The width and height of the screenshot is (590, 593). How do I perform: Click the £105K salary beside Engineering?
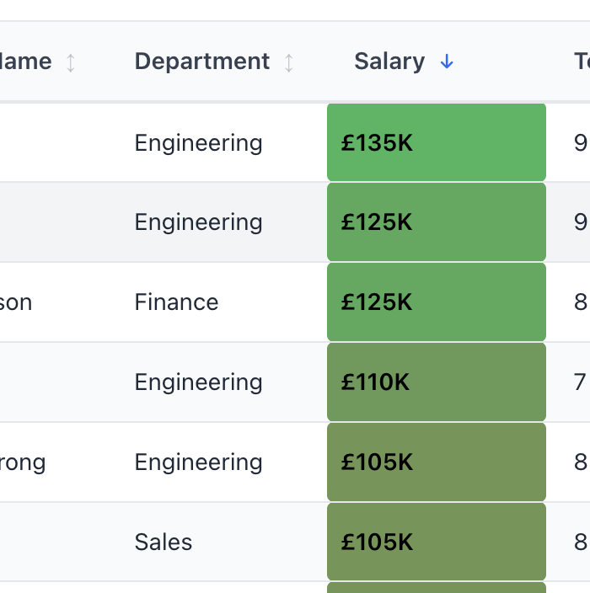[437, 462]
